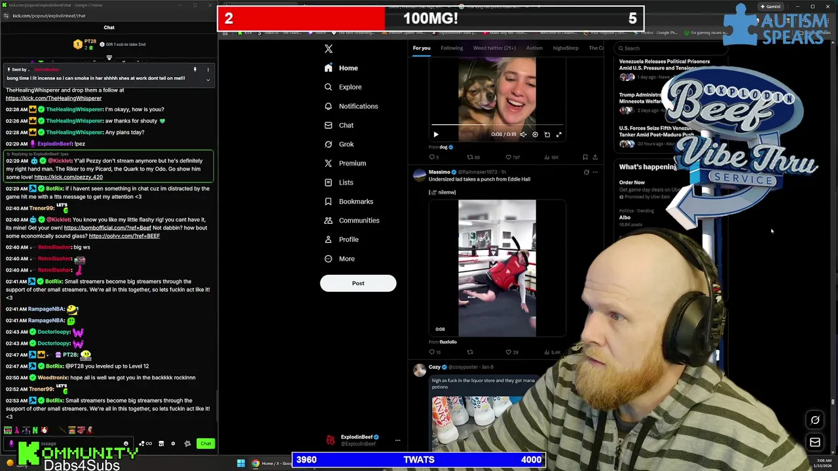The image size is (838, 471).
Task: Click the white Post button
Action: point(358,283)
